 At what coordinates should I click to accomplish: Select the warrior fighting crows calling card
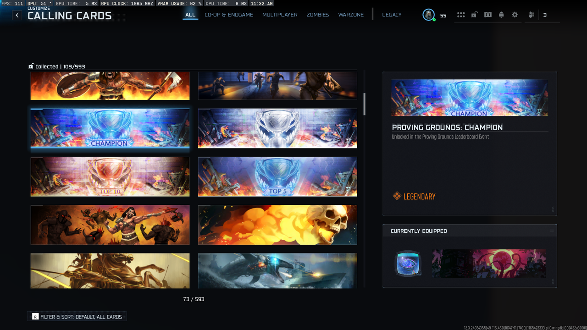(x=110, y=225)
